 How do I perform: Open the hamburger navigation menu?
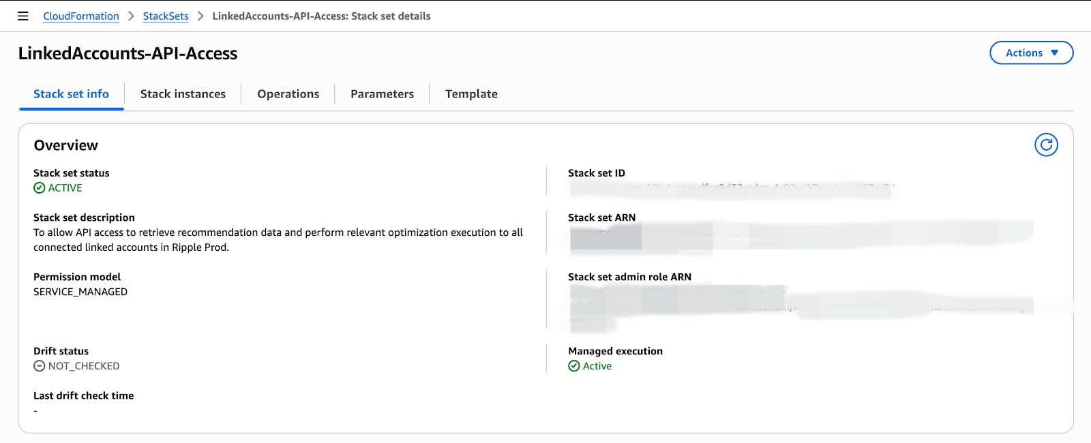click(23, 16)
